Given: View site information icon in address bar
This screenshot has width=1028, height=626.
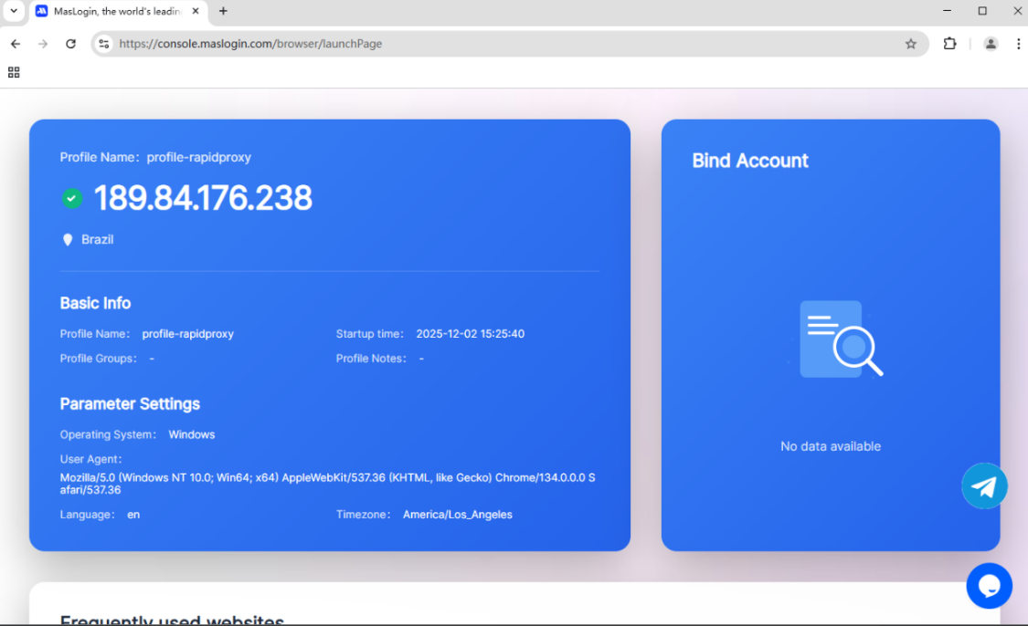Looking at the screenshot, I should (104, 44).
